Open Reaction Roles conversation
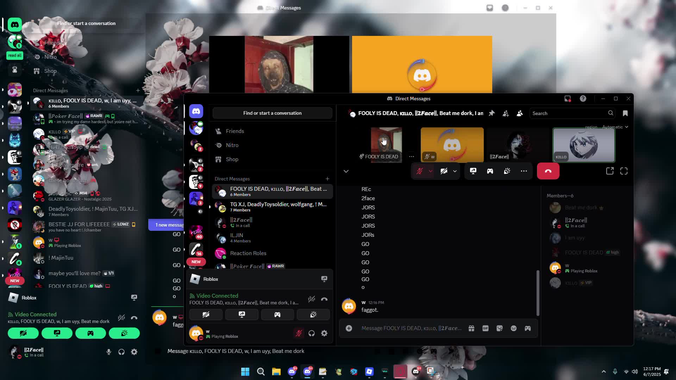The image size is (676, 380). click(248, 253)
